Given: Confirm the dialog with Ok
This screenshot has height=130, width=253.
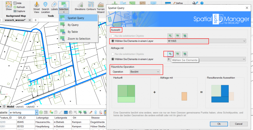Looking at the screenshot, I should (219, 124).
